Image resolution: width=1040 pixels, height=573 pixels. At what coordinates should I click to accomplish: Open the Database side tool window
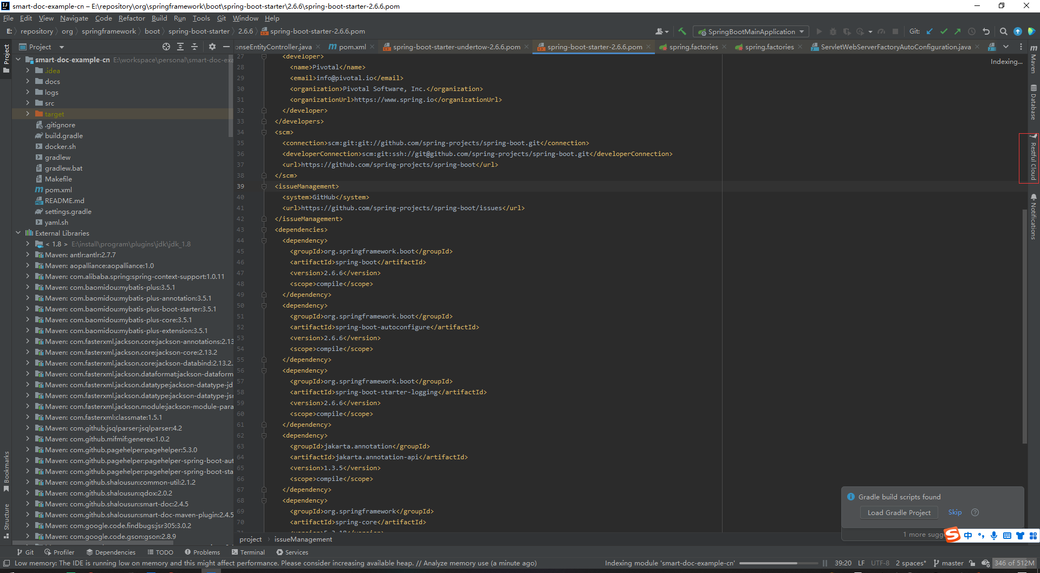1033,103
